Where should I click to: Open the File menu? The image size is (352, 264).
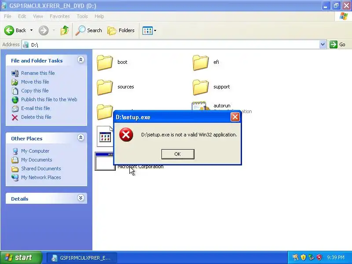pos(7,16)
